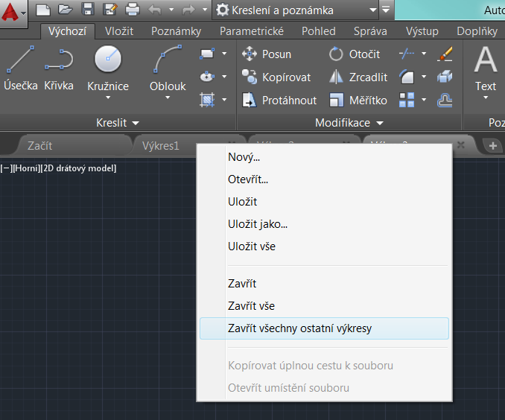Viewport: 505px width, 420px height.
Task: Expand the ellipse tool dropdown arrow
Action: pyautogui.click(x=224, y=77)
